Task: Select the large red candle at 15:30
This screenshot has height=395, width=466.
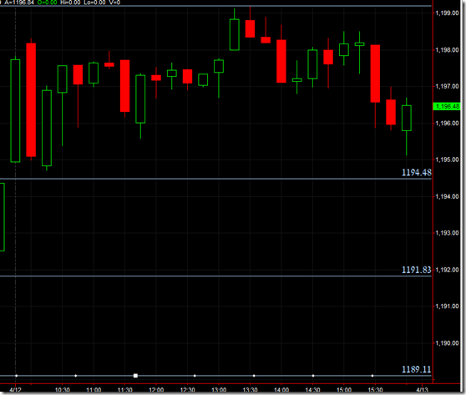Action: coord(375,73)
